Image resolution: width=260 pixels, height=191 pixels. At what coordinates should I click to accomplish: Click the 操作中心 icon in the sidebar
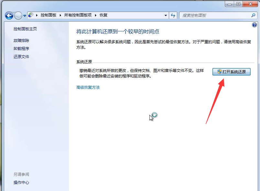(x=21, y=183)
